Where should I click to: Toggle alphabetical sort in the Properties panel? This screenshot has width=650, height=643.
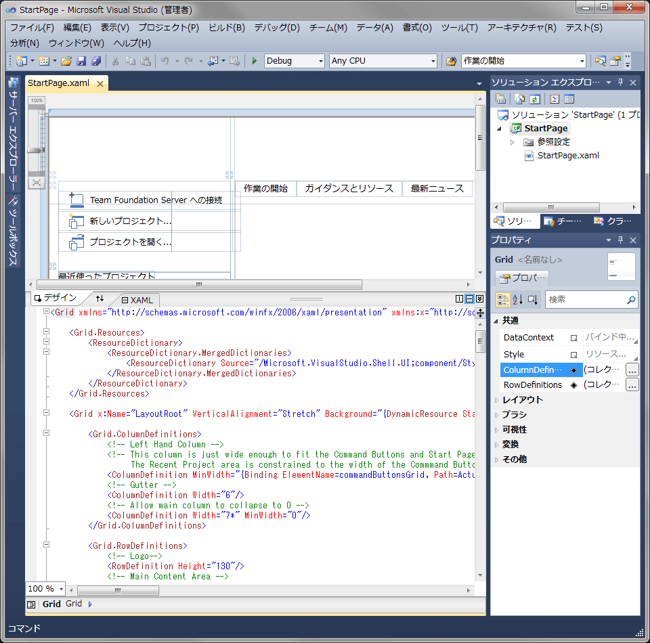[x=518, y=300]
